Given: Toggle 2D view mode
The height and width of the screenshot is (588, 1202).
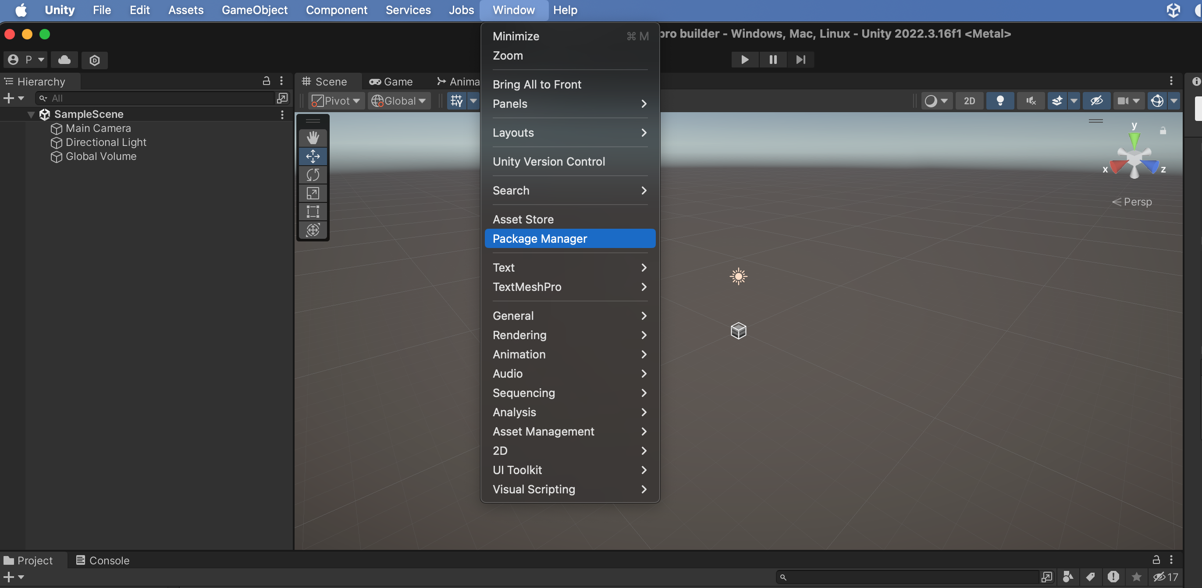Looking at the screenshot, I should pos(969,101).
